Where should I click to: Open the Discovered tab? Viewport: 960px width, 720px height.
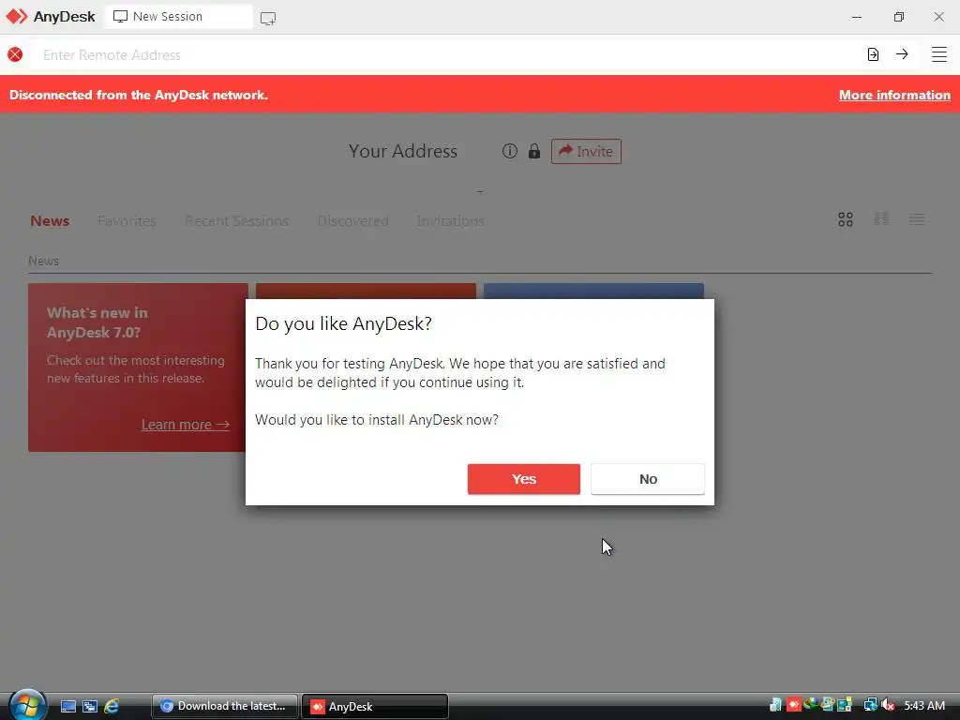tap(352, 221)
